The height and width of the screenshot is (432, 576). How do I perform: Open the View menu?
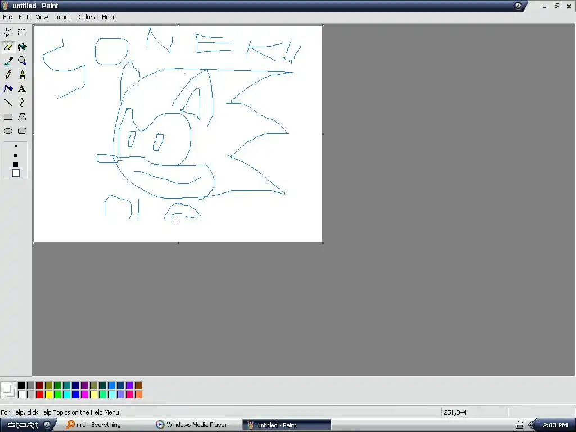pos(42,17)
